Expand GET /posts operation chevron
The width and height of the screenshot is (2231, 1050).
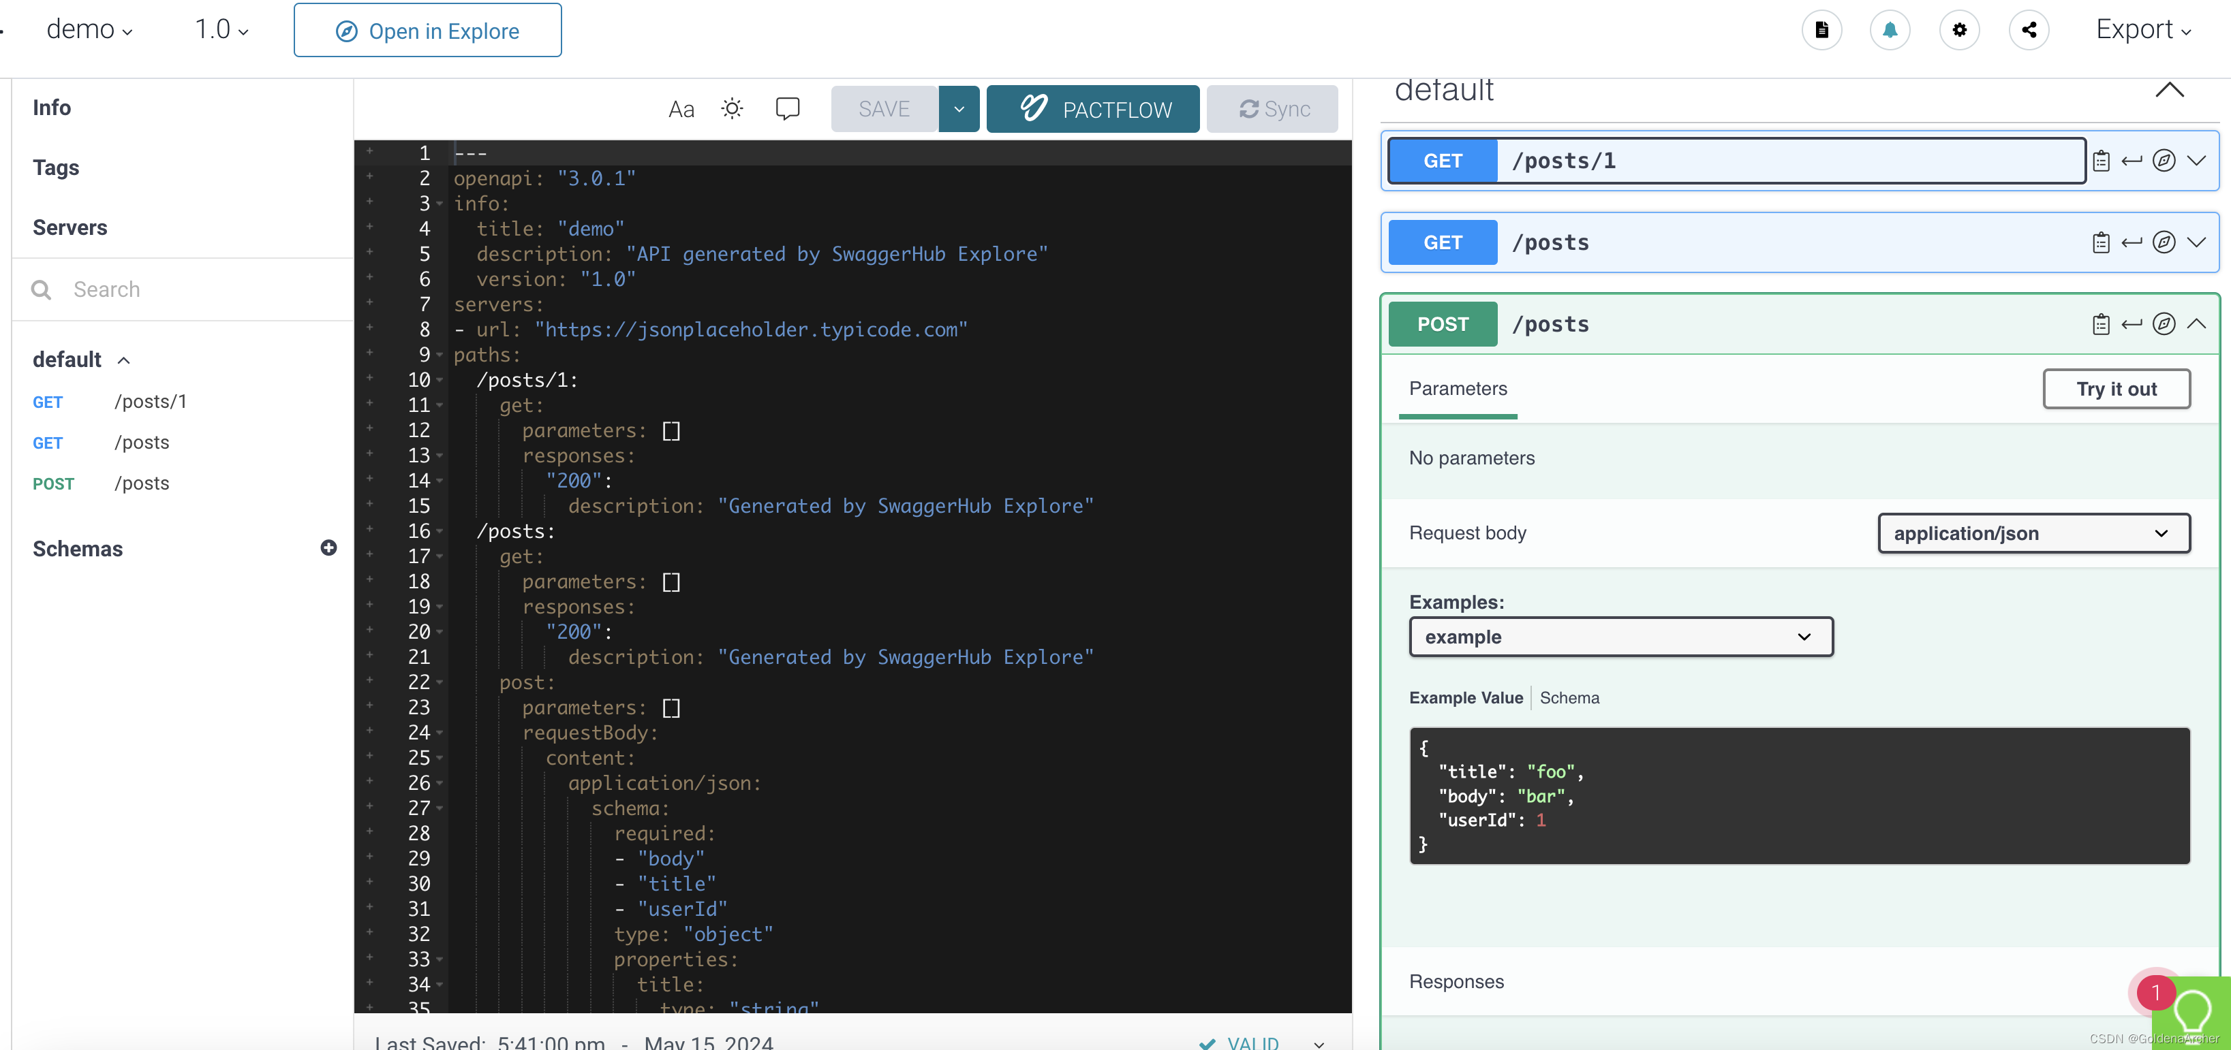point(2196,242)
